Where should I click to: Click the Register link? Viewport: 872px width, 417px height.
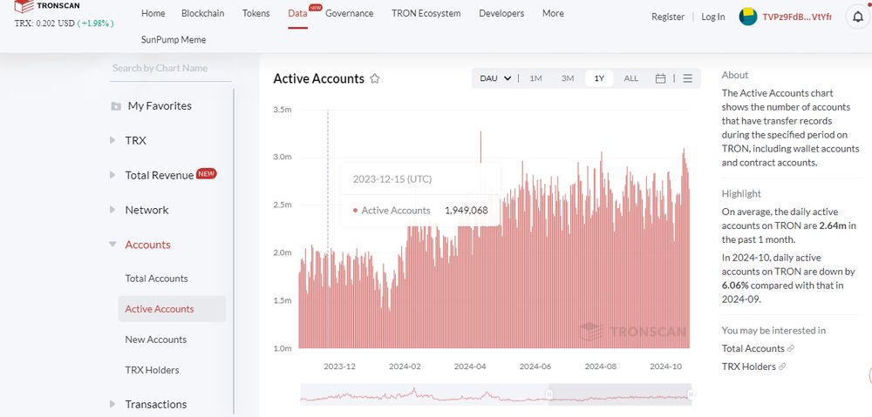click(x=668, y=17)
